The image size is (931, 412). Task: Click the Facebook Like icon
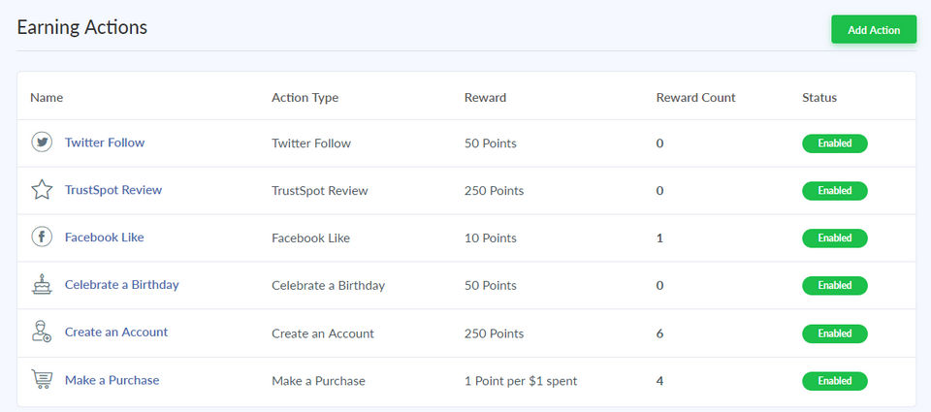pyautogui.click(x=42, y=238)
